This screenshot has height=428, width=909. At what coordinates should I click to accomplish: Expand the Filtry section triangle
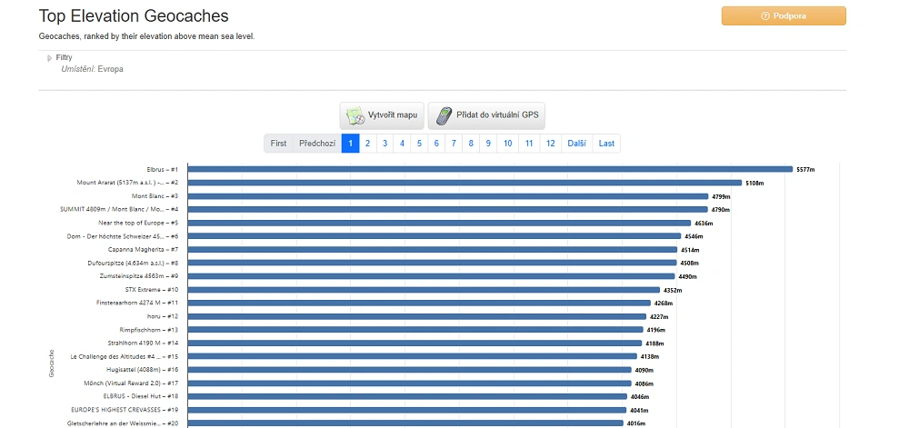tap(50, 58)
